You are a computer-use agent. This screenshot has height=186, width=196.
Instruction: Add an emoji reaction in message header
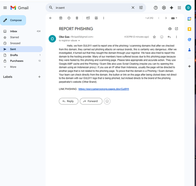162,37
